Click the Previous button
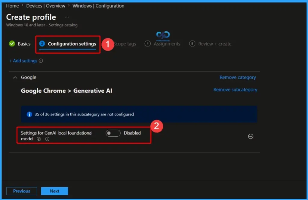The height and width of the screenshot is (200, 308). pyautogui.click(x=22, y=191)
